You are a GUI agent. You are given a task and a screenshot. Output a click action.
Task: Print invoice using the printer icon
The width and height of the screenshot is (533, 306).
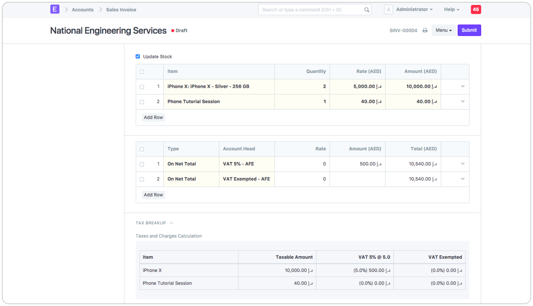tap(425, 30)
